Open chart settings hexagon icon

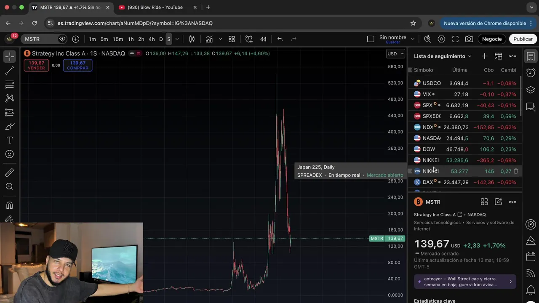coord(441,39)
